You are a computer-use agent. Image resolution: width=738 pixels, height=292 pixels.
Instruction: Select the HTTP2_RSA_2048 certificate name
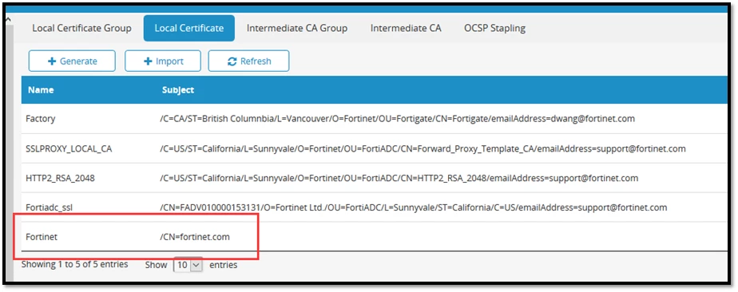(x=60, y=178)
